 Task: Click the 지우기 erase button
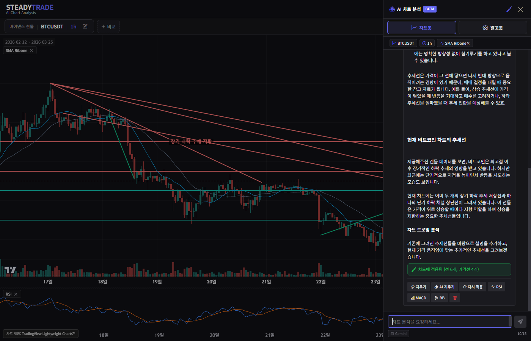point(418,287)
